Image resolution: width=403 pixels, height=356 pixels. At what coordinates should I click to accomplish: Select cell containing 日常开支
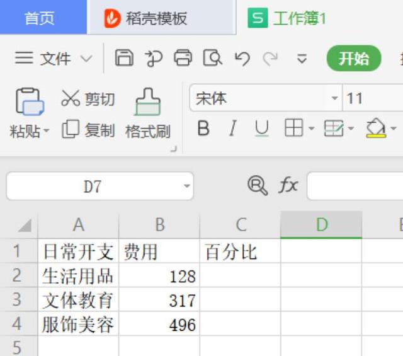coord(78,251)
